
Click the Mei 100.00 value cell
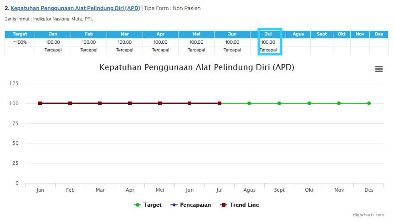(x=196, y=42)
